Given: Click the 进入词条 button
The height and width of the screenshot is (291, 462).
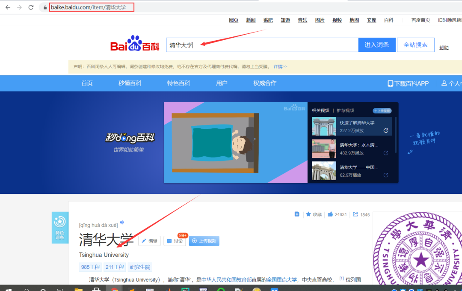Looking at the screenshot, I should (x=377, y=45).
